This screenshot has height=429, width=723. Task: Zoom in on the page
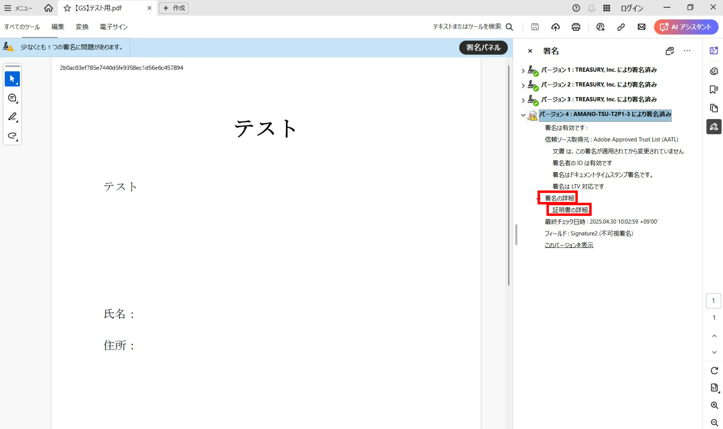pyautogui.click(x=714, y=405)
